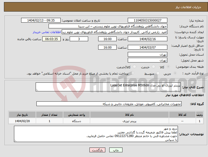Image resolution: width=208 pixels, height=157 pixels.
Task: Click the واحد شمارش column header
Action: point(77,115)
